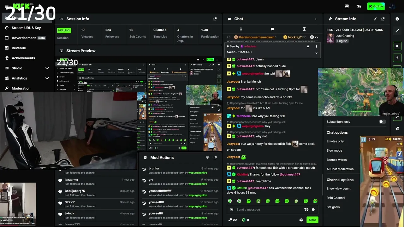Click the shield icon in message input

click(232, 210)
